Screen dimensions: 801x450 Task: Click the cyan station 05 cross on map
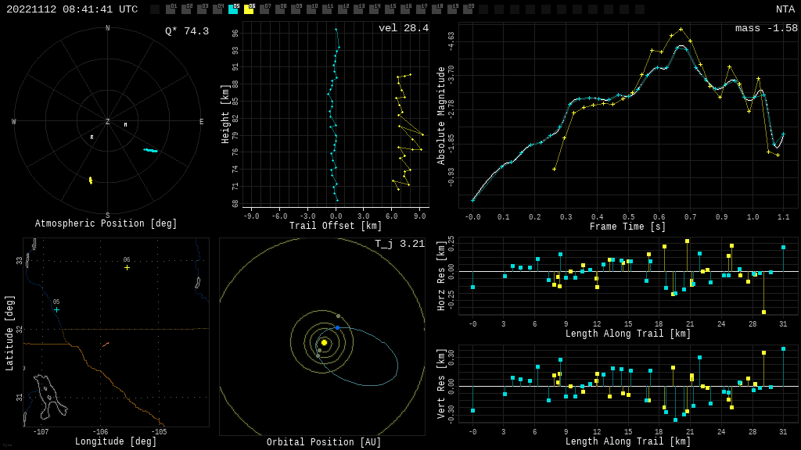(x=56, y=310)
